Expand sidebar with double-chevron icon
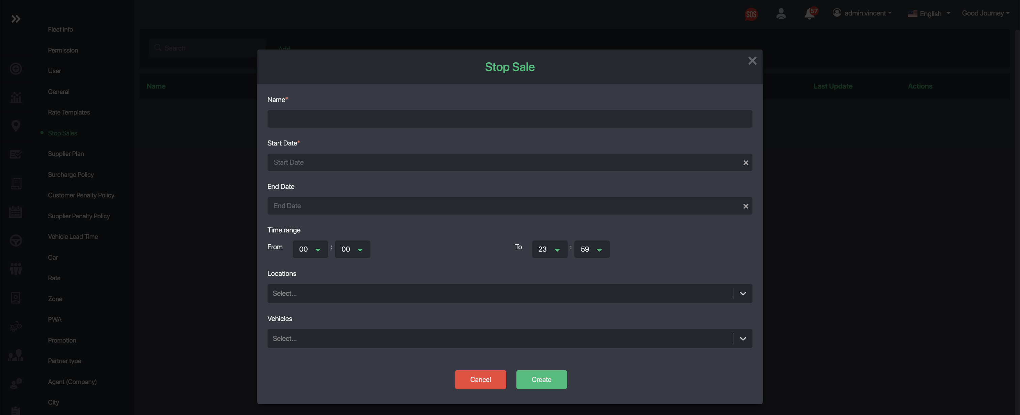This screenshot has width=1020, height=415. click(16, 19)
